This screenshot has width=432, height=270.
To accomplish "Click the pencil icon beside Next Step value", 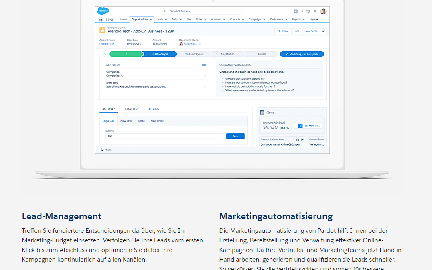I will (x=205, y=86).
